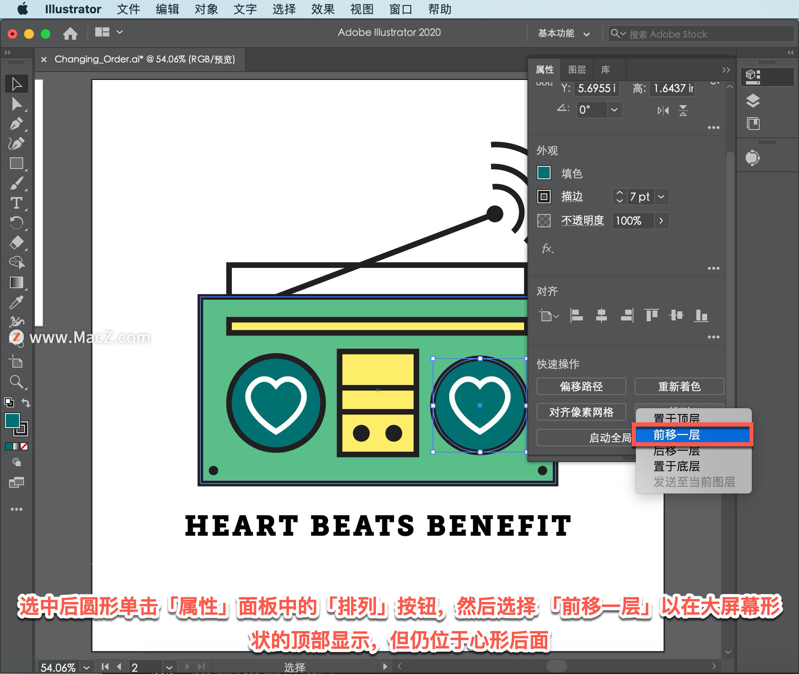Click the 对齐像素网格 button
Screen dimensions: 799x674
(581, 412)
